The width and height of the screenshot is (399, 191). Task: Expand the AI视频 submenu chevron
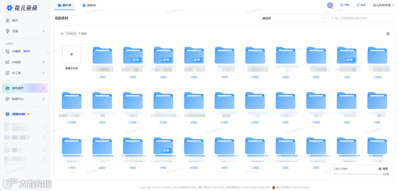[44, 62]
